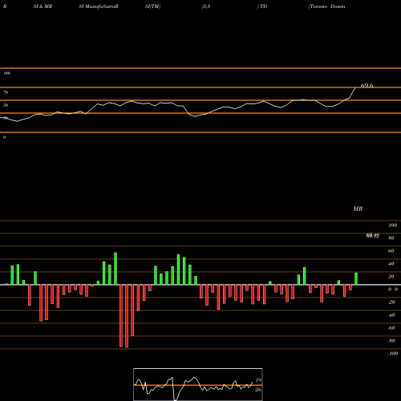Click the end point of the RSI line

pos(355,87)
